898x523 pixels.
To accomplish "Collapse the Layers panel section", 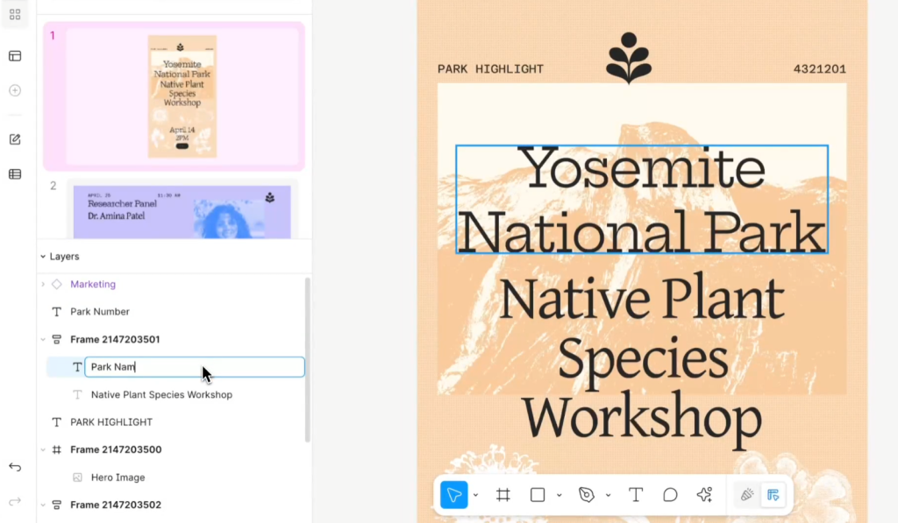I will 43,257.
